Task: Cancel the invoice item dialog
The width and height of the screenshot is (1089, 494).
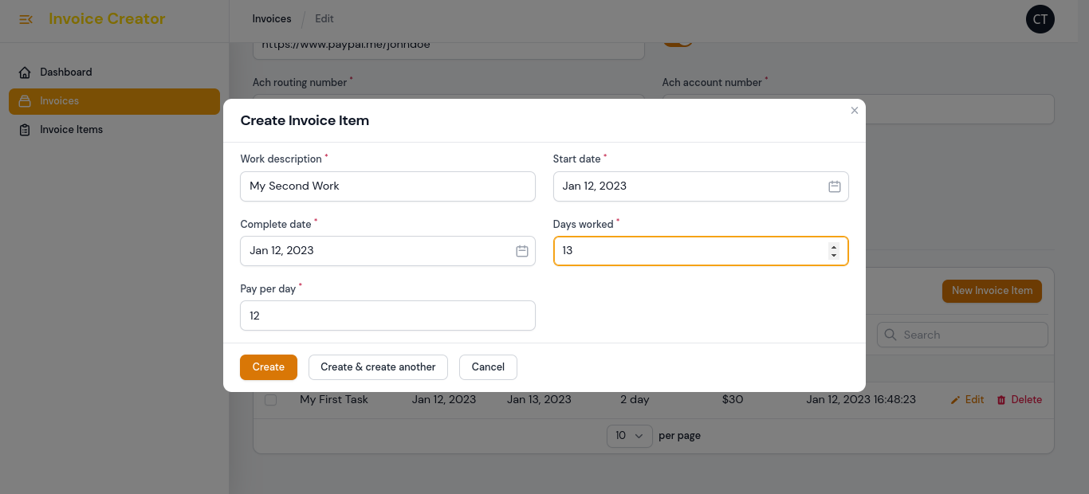Action: pos(488,367)
